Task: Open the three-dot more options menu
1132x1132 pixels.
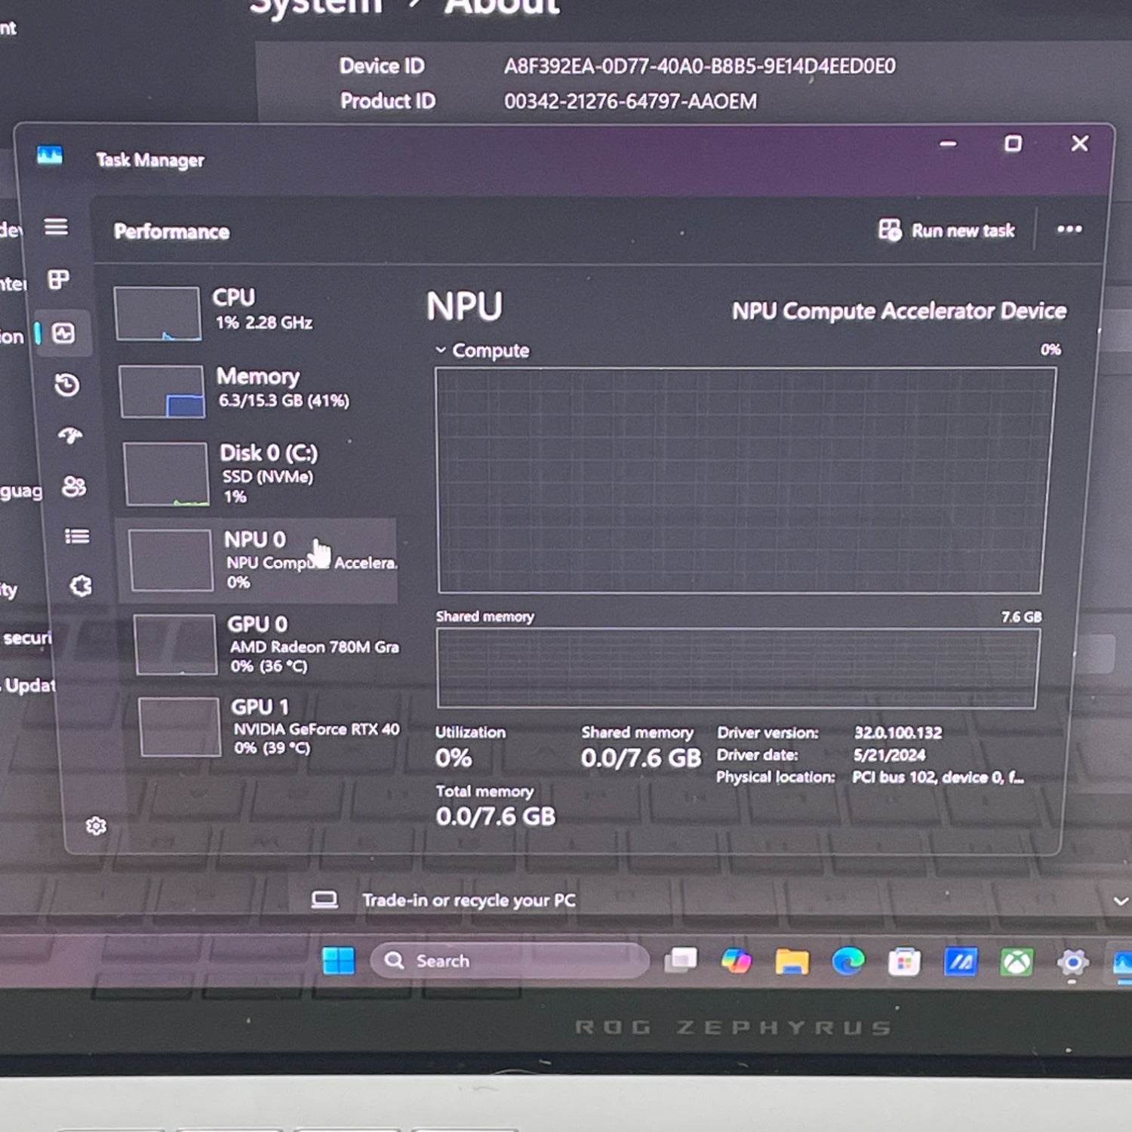Action: [x=1069, y=229]
